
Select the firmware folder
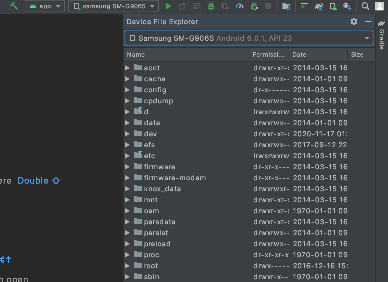tap(249, 167)
